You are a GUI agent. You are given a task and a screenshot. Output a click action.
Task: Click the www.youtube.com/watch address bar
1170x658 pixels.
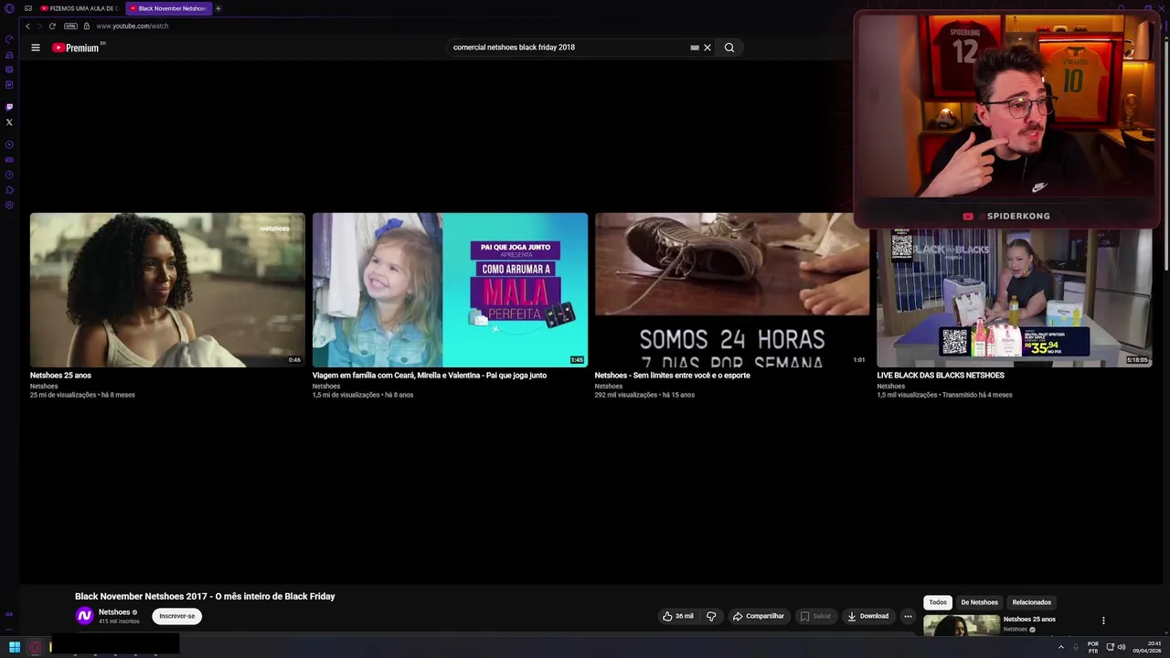[x=133, y=26]
